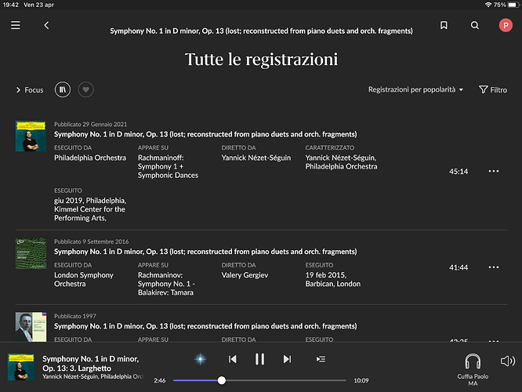Open the red P profile avatar
Viewport: 522px width, 392px height.
click(506, 25)
